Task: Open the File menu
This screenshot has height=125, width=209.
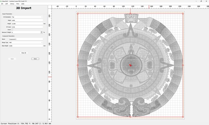Action: 2,4
